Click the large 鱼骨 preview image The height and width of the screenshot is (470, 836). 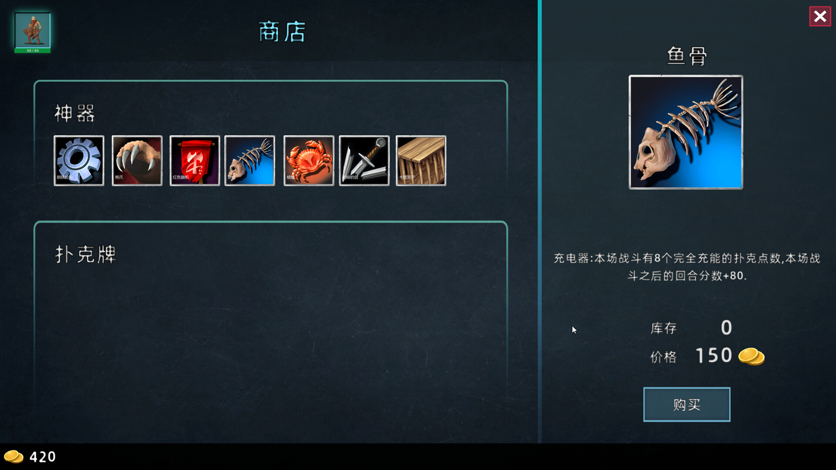(x=686, y=132)
